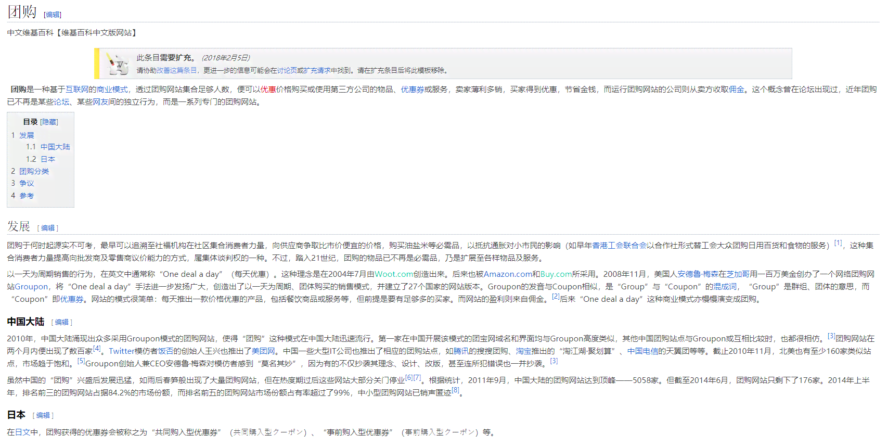
Task: Open the 改善这篇条目 link in the notice
Action: click(x=177, y=70)
